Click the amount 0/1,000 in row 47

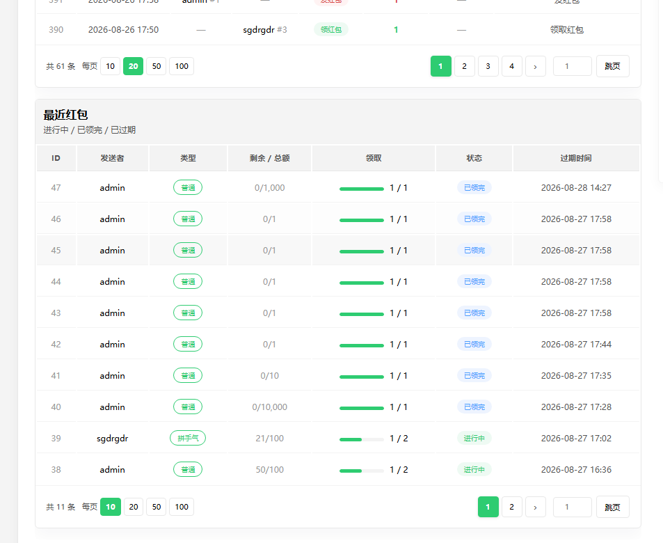click(270, 188)
